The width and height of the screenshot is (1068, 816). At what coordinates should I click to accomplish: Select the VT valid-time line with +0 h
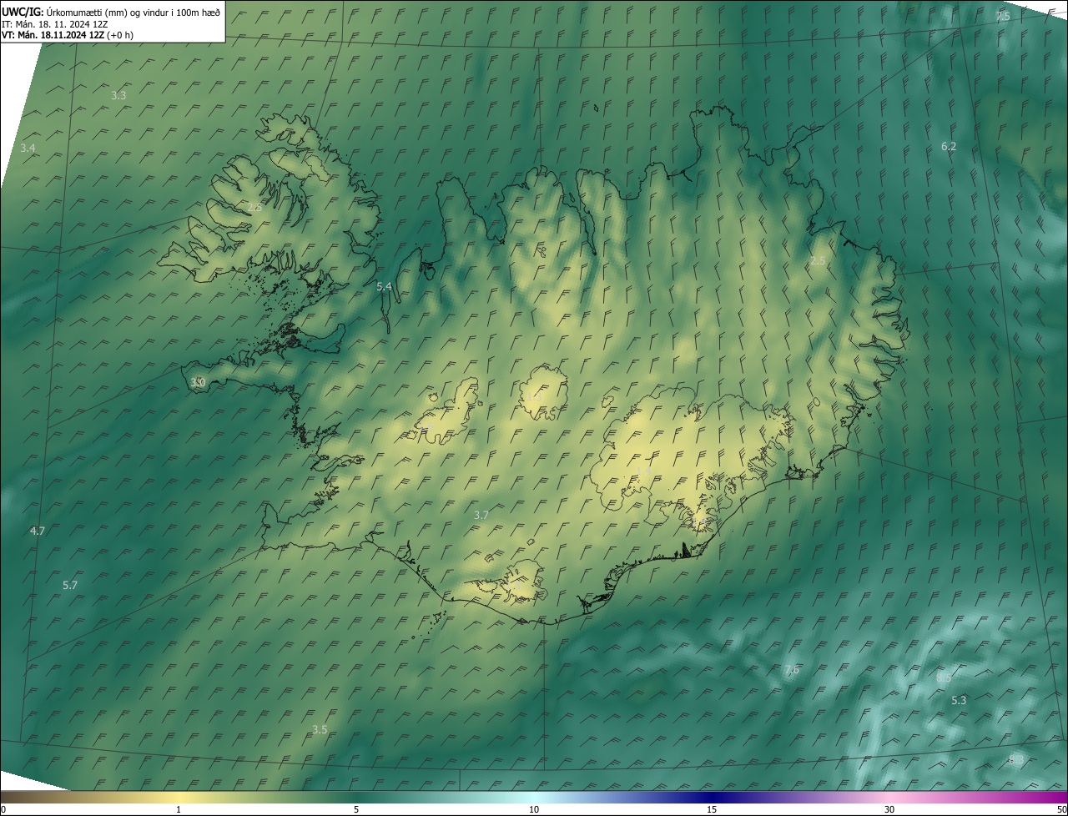click(x=67, y=35)
